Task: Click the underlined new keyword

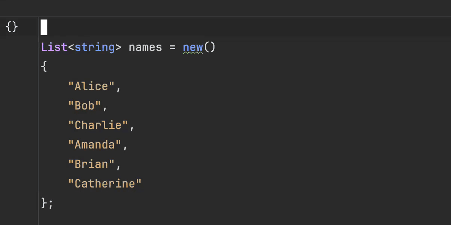Action: [192, 47]
